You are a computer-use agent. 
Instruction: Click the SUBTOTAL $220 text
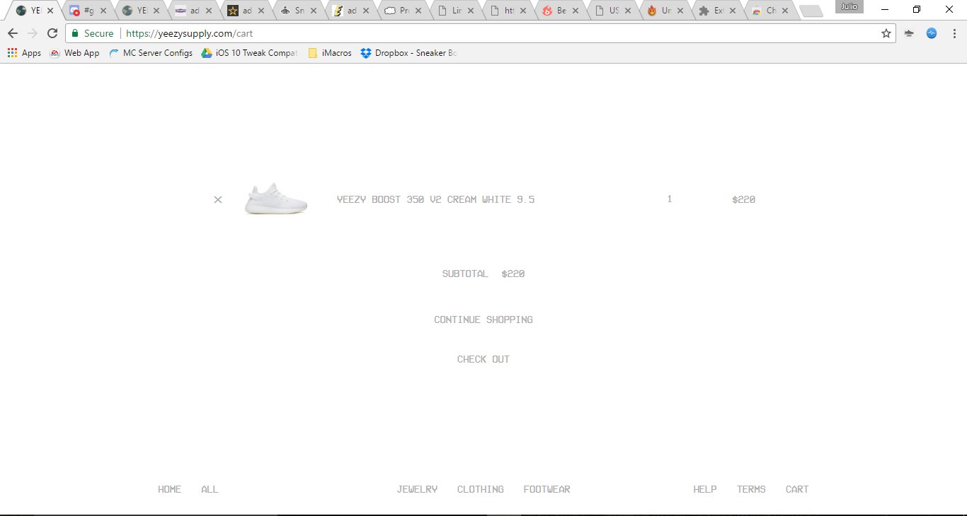(483, 274)
